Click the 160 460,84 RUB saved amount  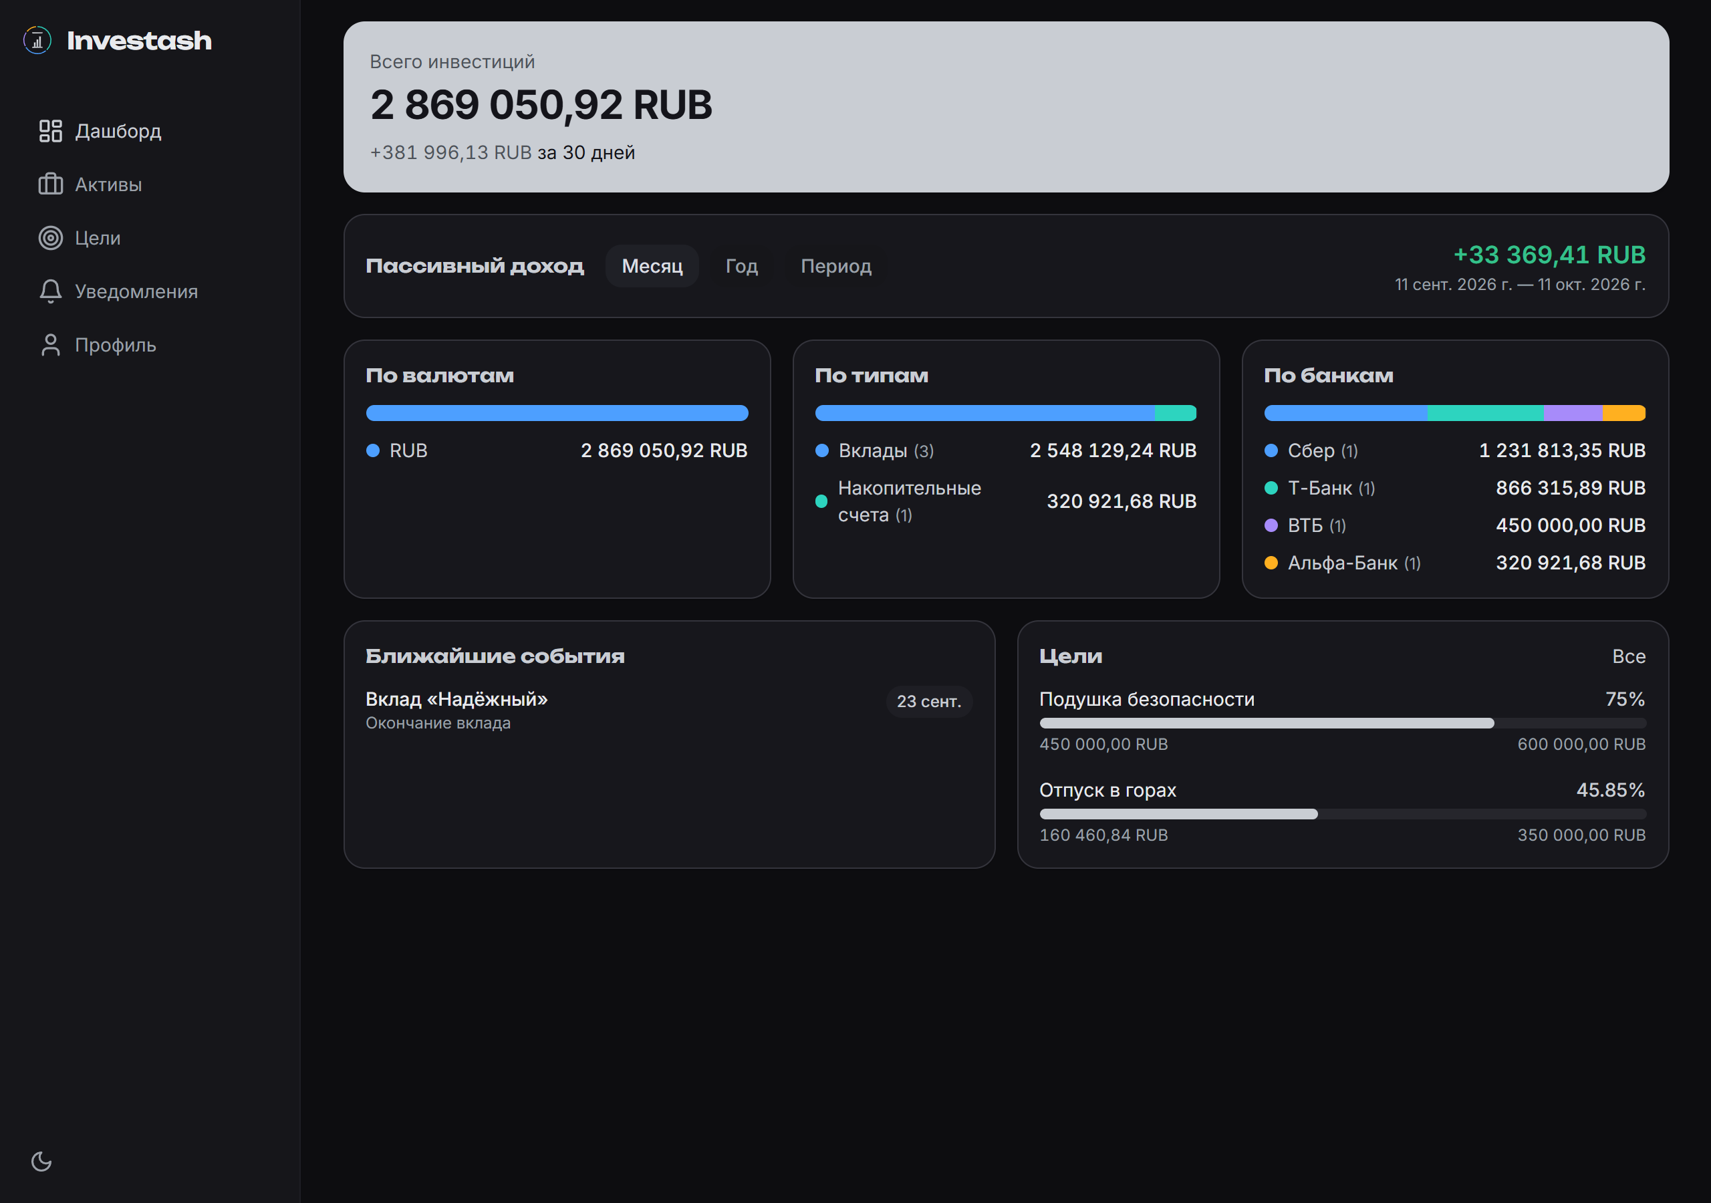[1103, 835]
